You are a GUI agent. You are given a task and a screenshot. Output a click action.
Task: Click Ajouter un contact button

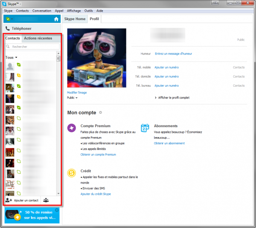tap(22, 200)
